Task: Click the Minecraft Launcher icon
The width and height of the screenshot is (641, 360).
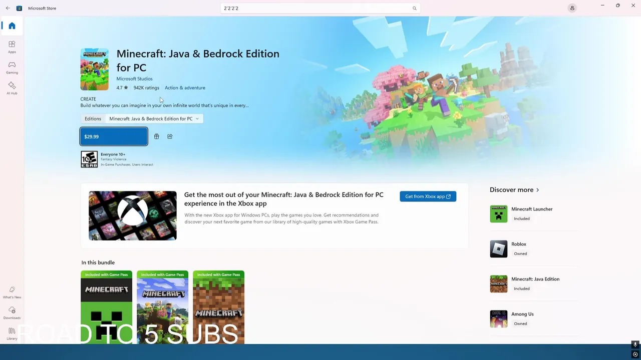Action: (498, 214)
